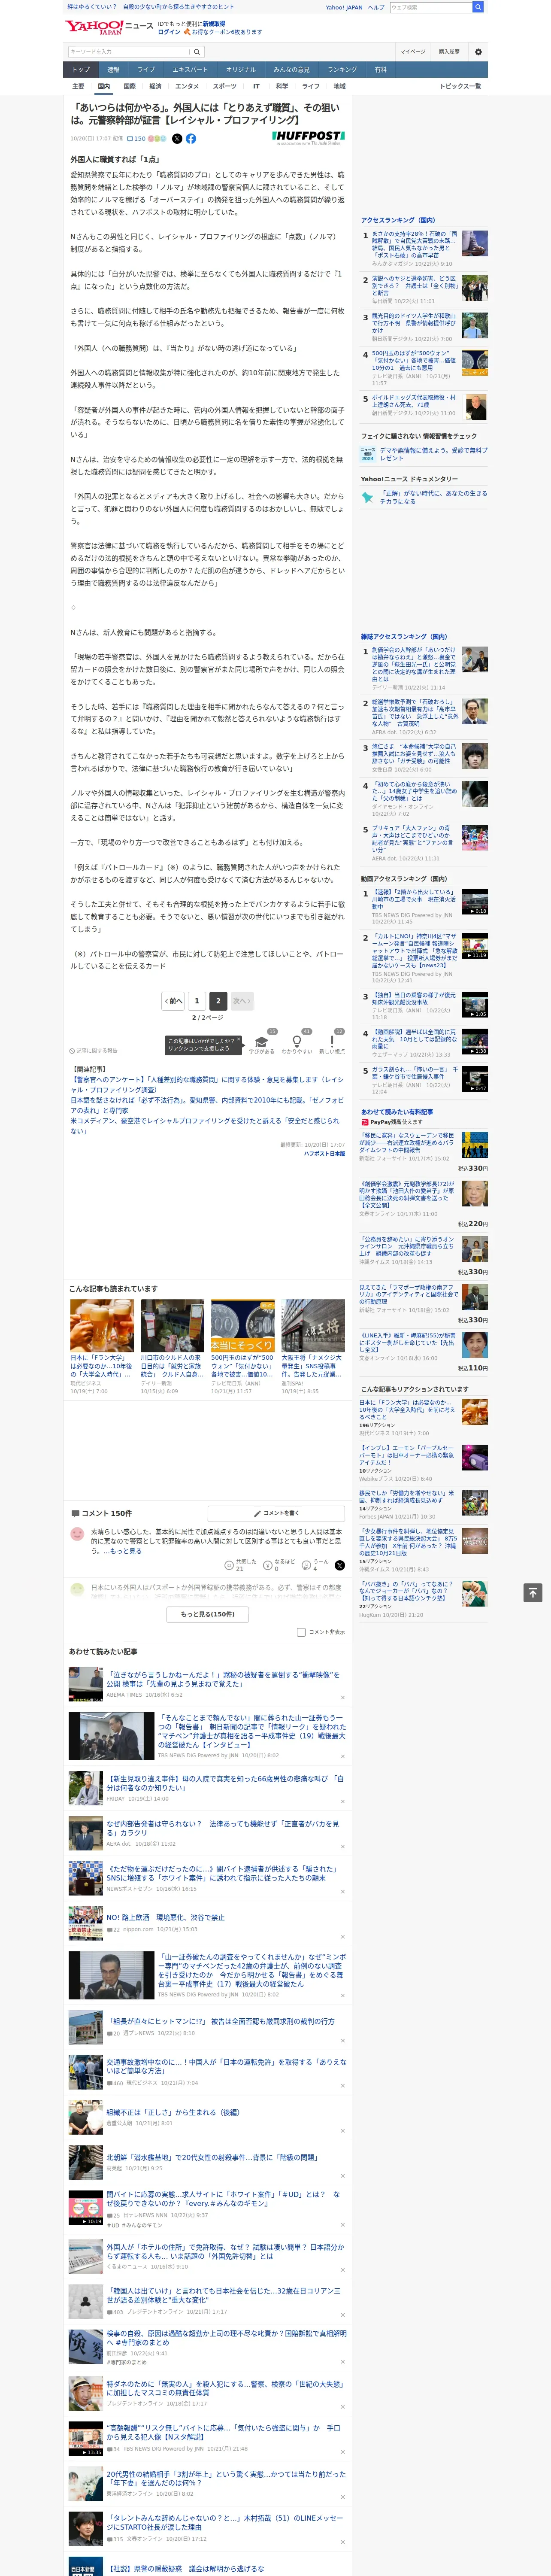551x2576 pixels.
Task: Select the 科学 category
Action: pyautogui.click(x=282, y=86)
